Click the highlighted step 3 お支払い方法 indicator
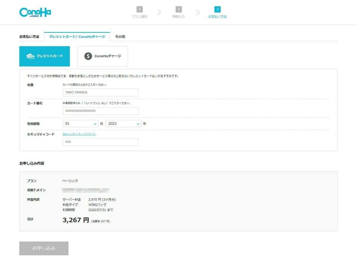This screenshot has height=268, width=357. [217, 12]
